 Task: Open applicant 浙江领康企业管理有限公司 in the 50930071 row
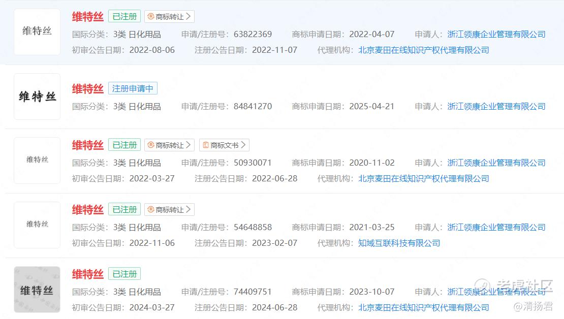pos(496,163)
